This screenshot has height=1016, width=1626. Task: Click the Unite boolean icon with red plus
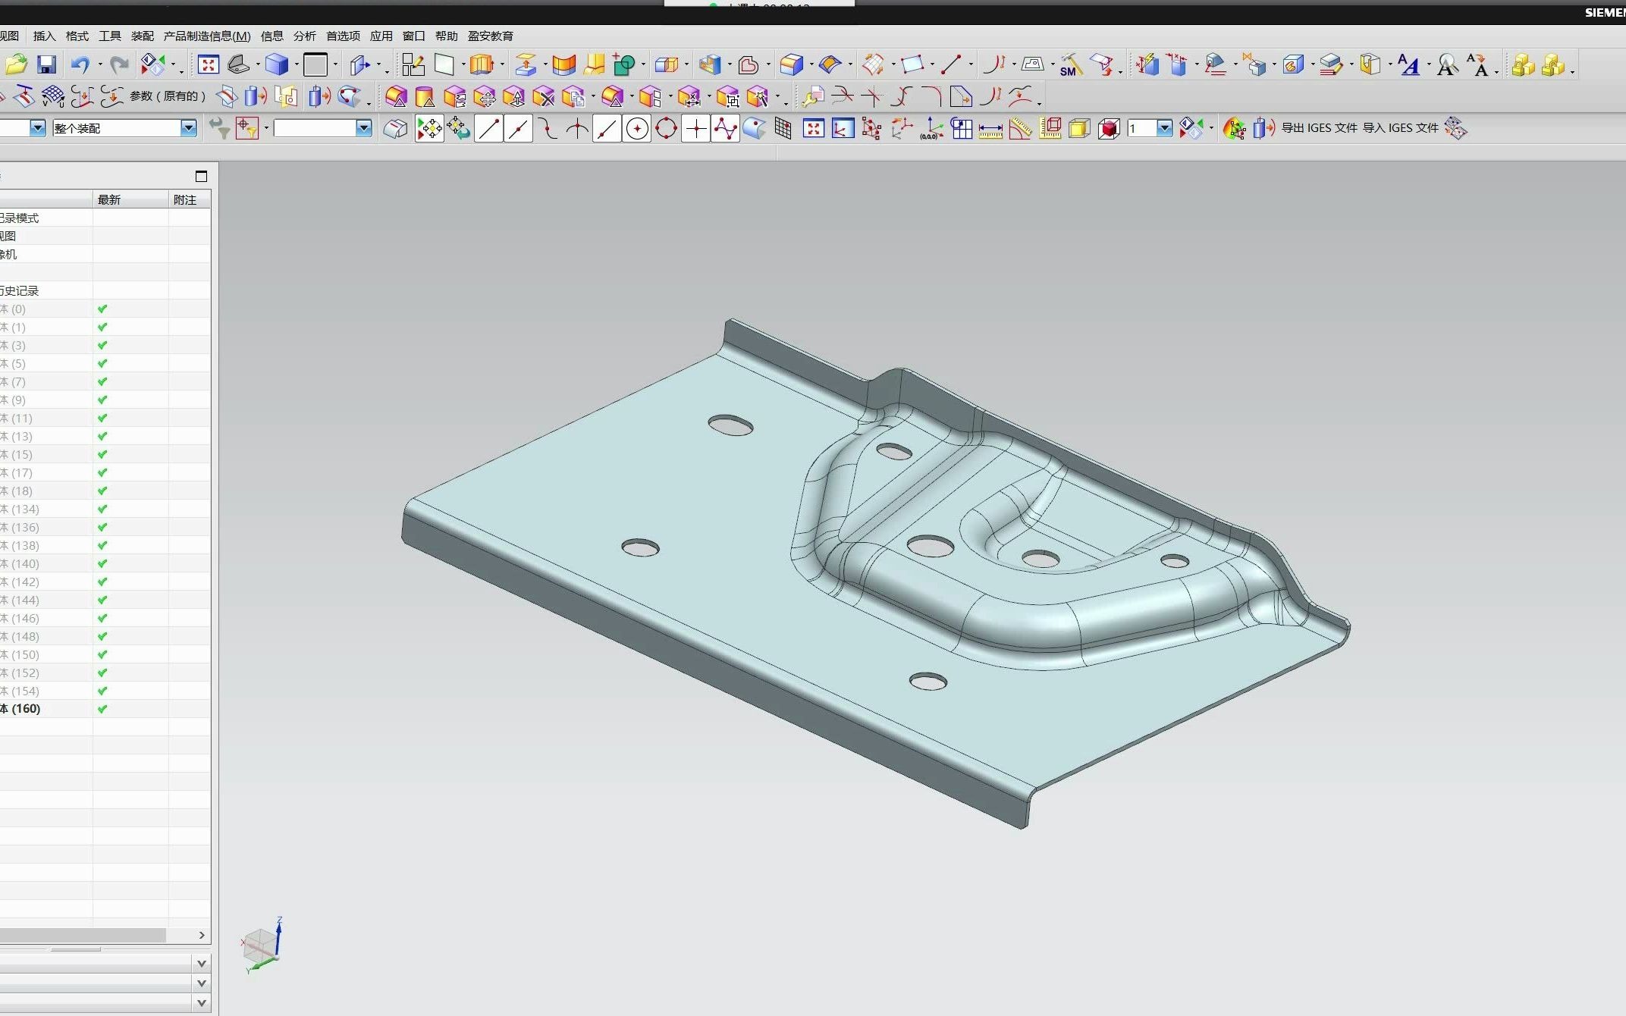(x=623, y=65)
